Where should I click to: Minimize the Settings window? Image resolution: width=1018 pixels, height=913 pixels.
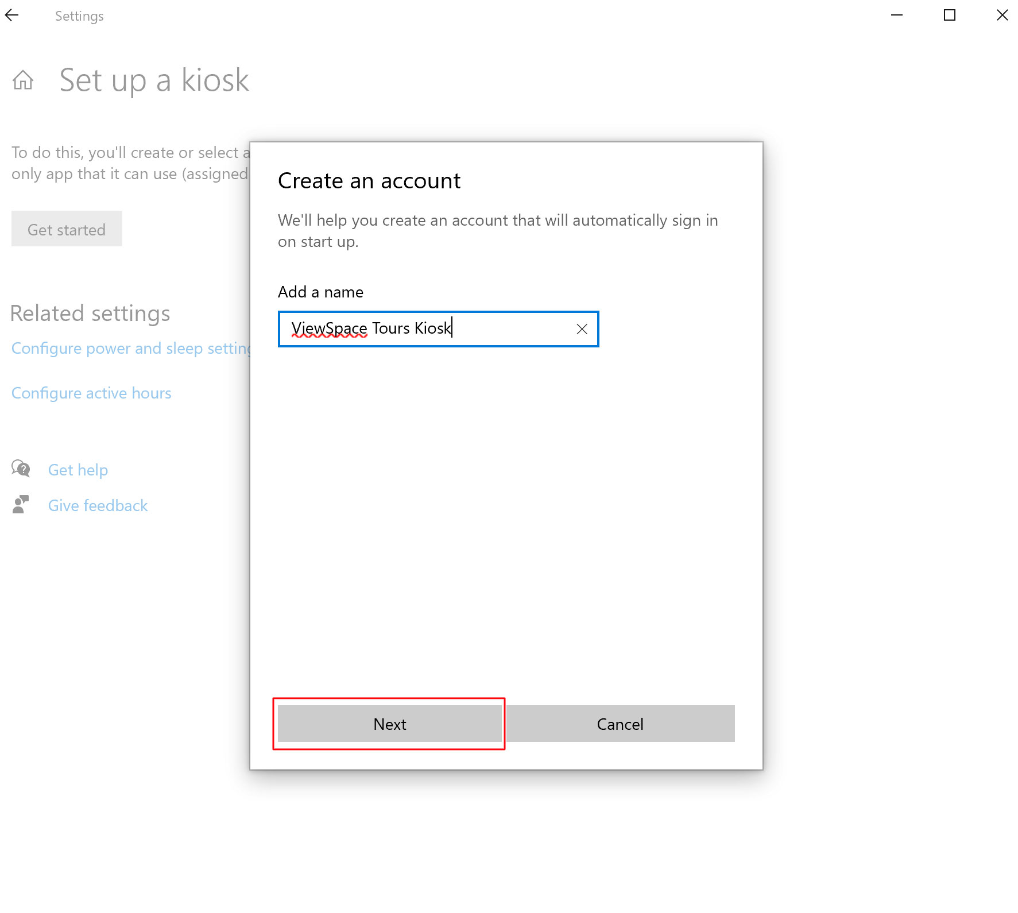(x=897, y=16)
